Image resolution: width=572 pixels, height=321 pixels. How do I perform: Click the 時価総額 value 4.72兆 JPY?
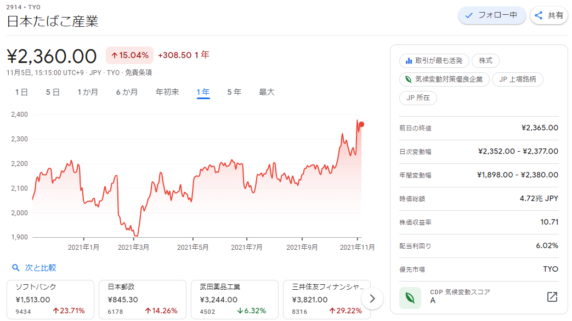tap(539, 199)
